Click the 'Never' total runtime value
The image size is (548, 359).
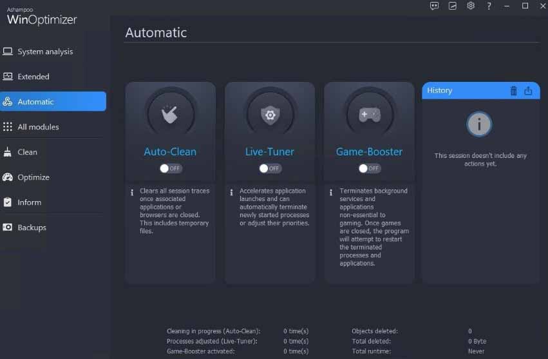point(477,351)
